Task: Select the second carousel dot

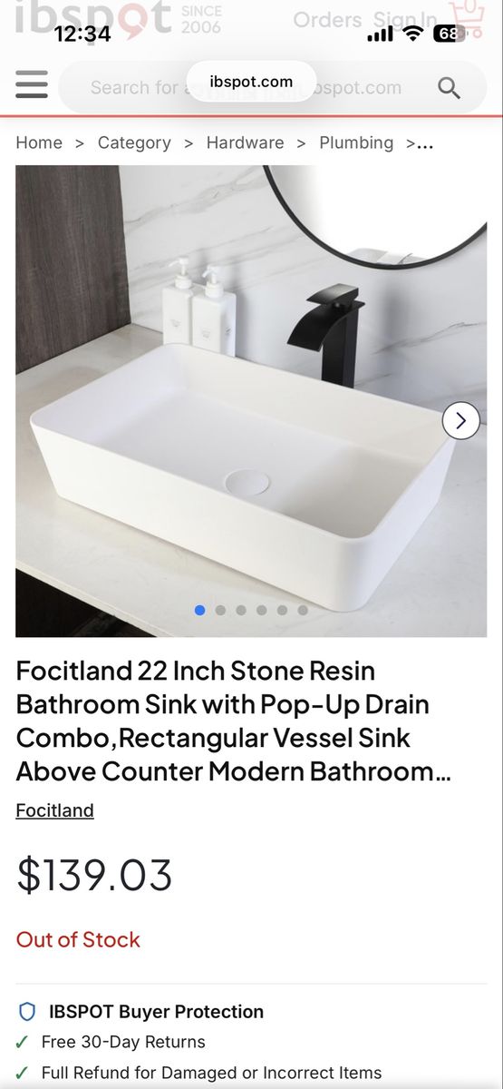Action: point(220,610)
